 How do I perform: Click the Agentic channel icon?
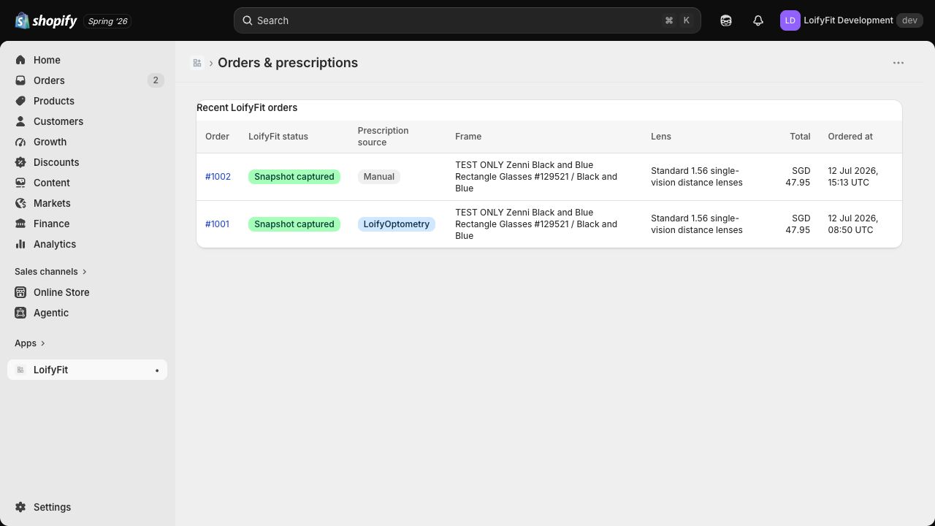tap(20, 313)
